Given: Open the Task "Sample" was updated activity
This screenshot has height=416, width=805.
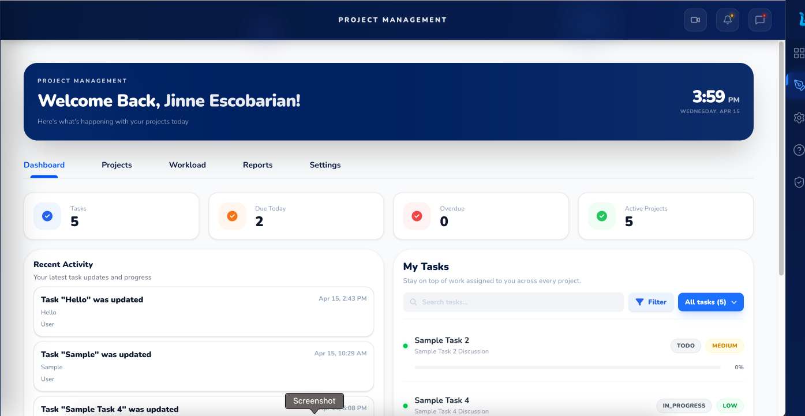Looking at the screenshot, I should [204, 366].
